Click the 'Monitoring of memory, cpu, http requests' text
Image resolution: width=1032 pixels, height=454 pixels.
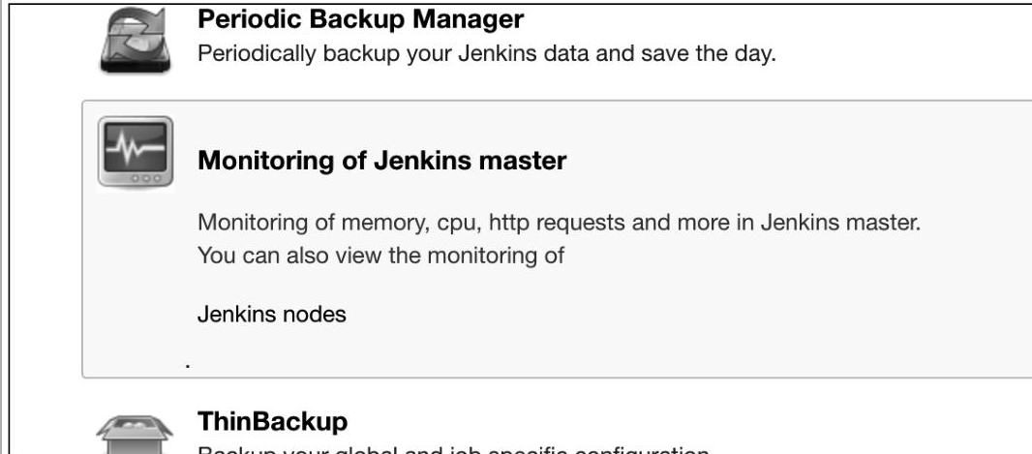559,223
